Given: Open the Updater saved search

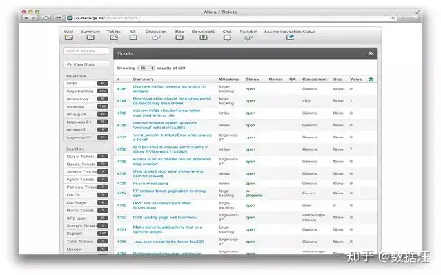Looking at the screenshot, I should click(86, 249).
